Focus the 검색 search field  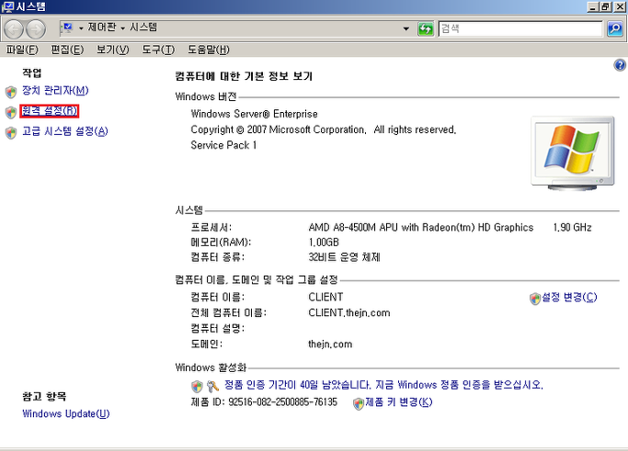point(520,28)
